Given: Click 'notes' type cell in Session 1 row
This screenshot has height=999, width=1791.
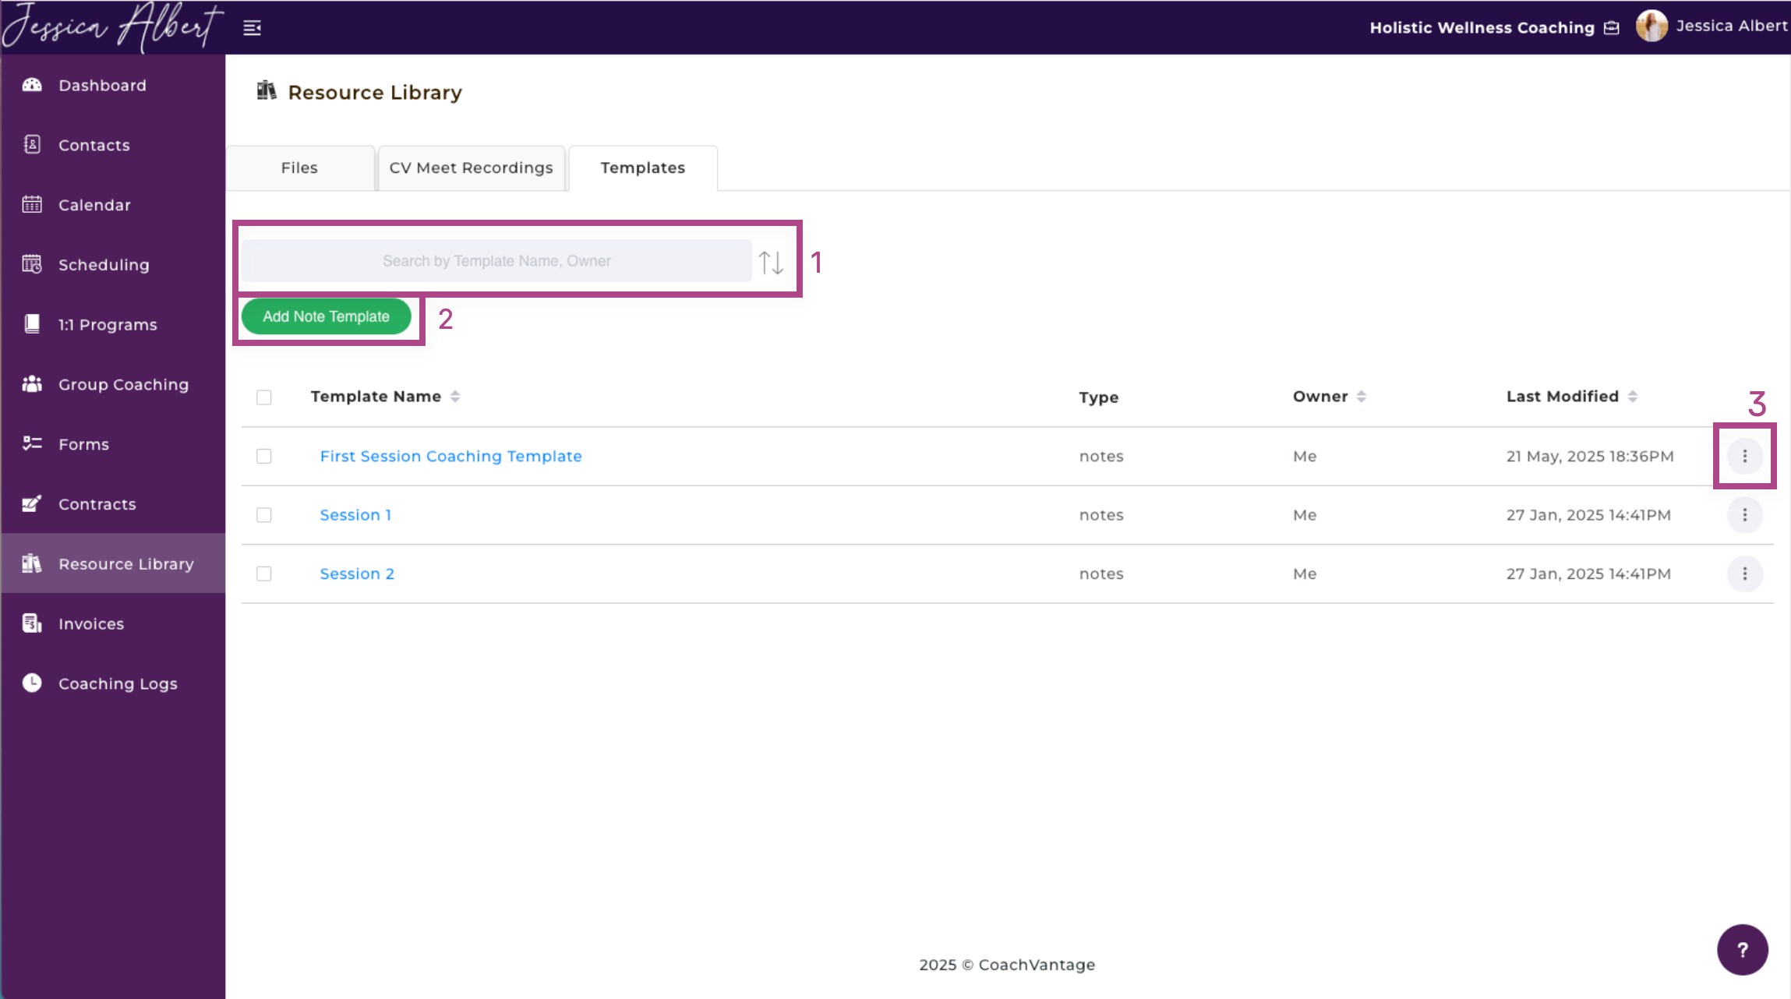Looking at the screenshot, I should coord(1101,515).
